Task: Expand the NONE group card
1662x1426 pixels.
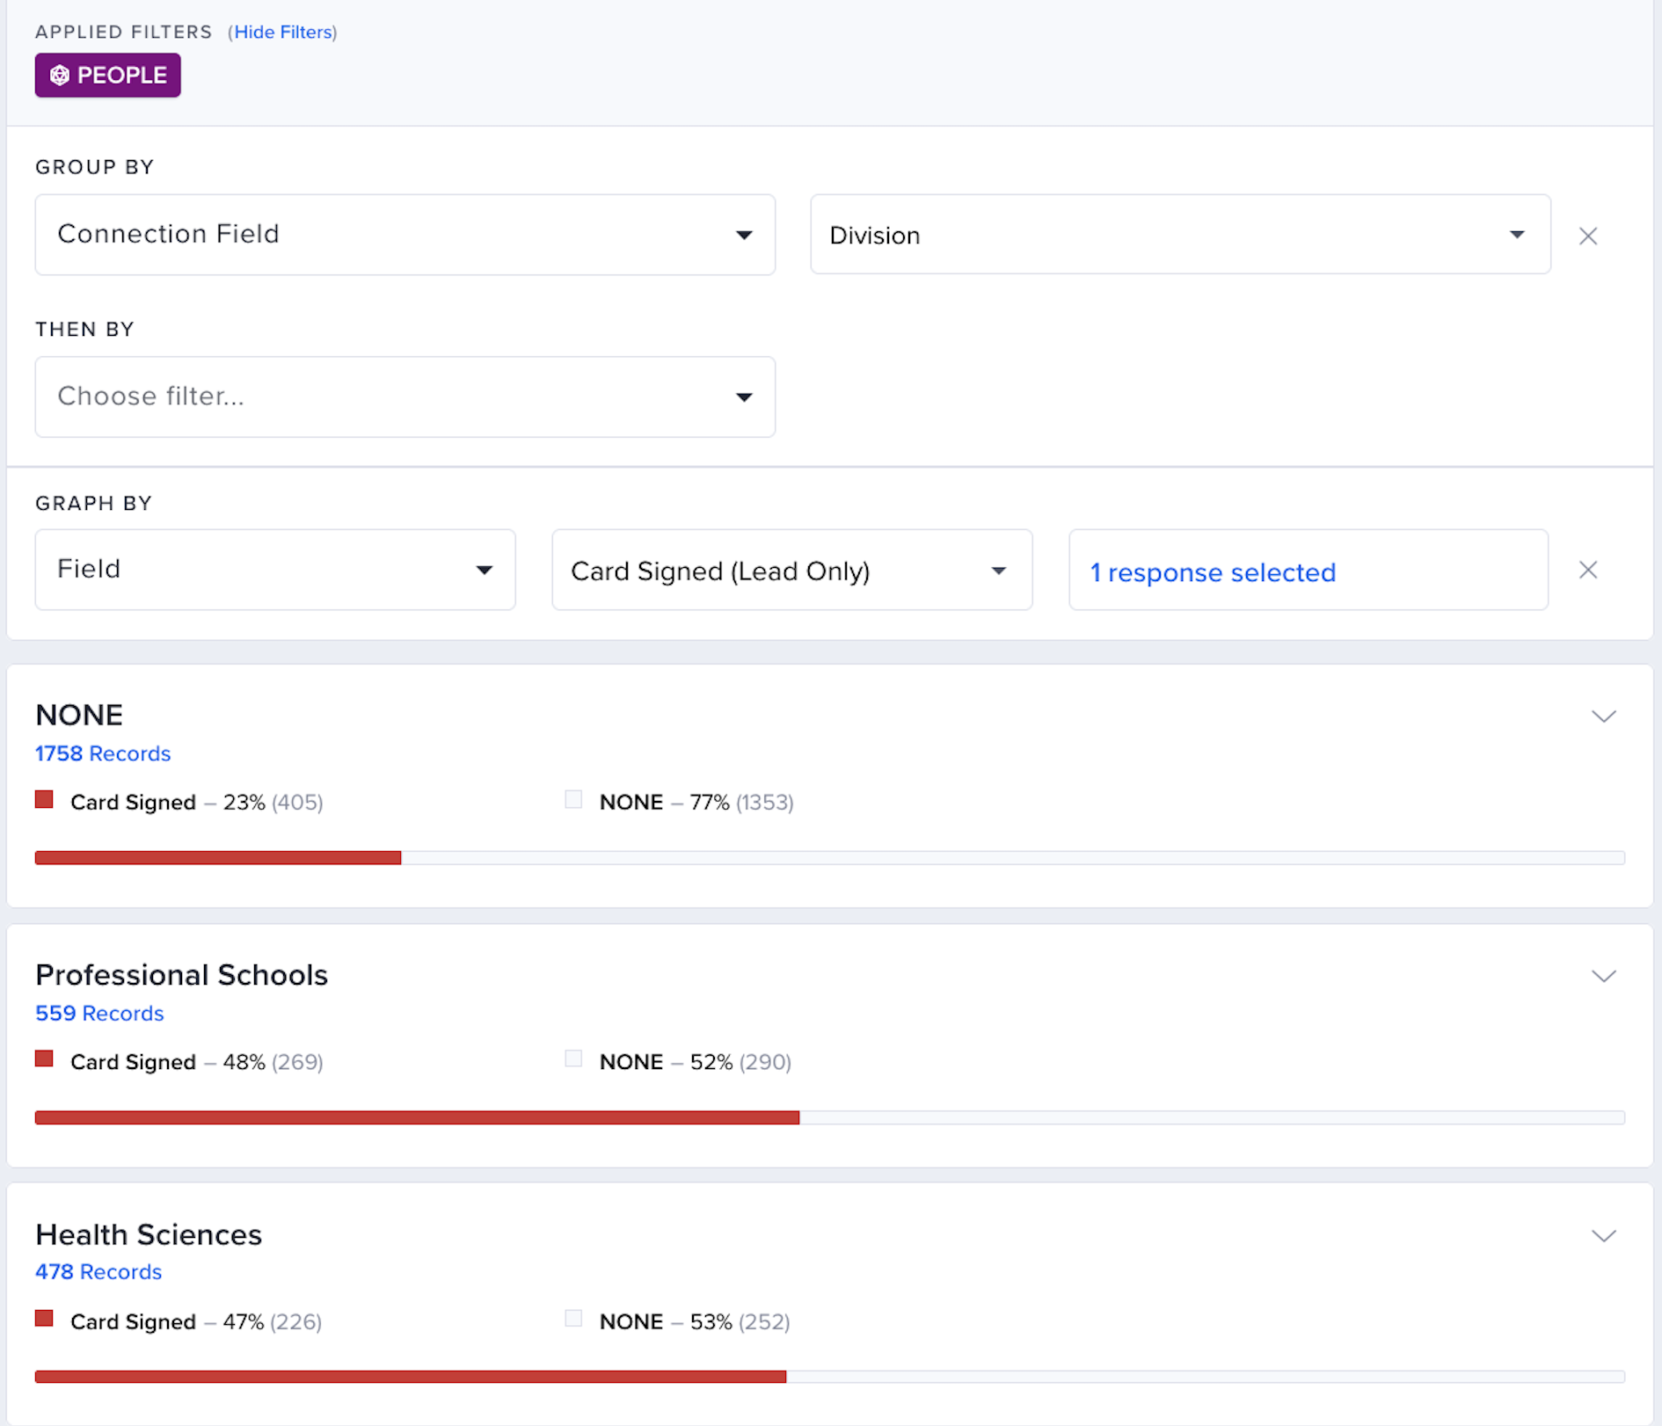Action: (x=1604, y=717)
